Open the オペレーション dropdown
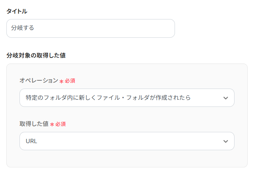 point(127,98)
